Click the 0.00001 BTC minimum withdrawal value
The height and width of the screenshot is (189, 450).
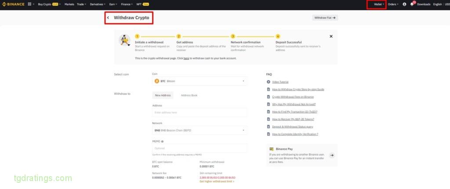pyautogui.click(x=207, y=167)
